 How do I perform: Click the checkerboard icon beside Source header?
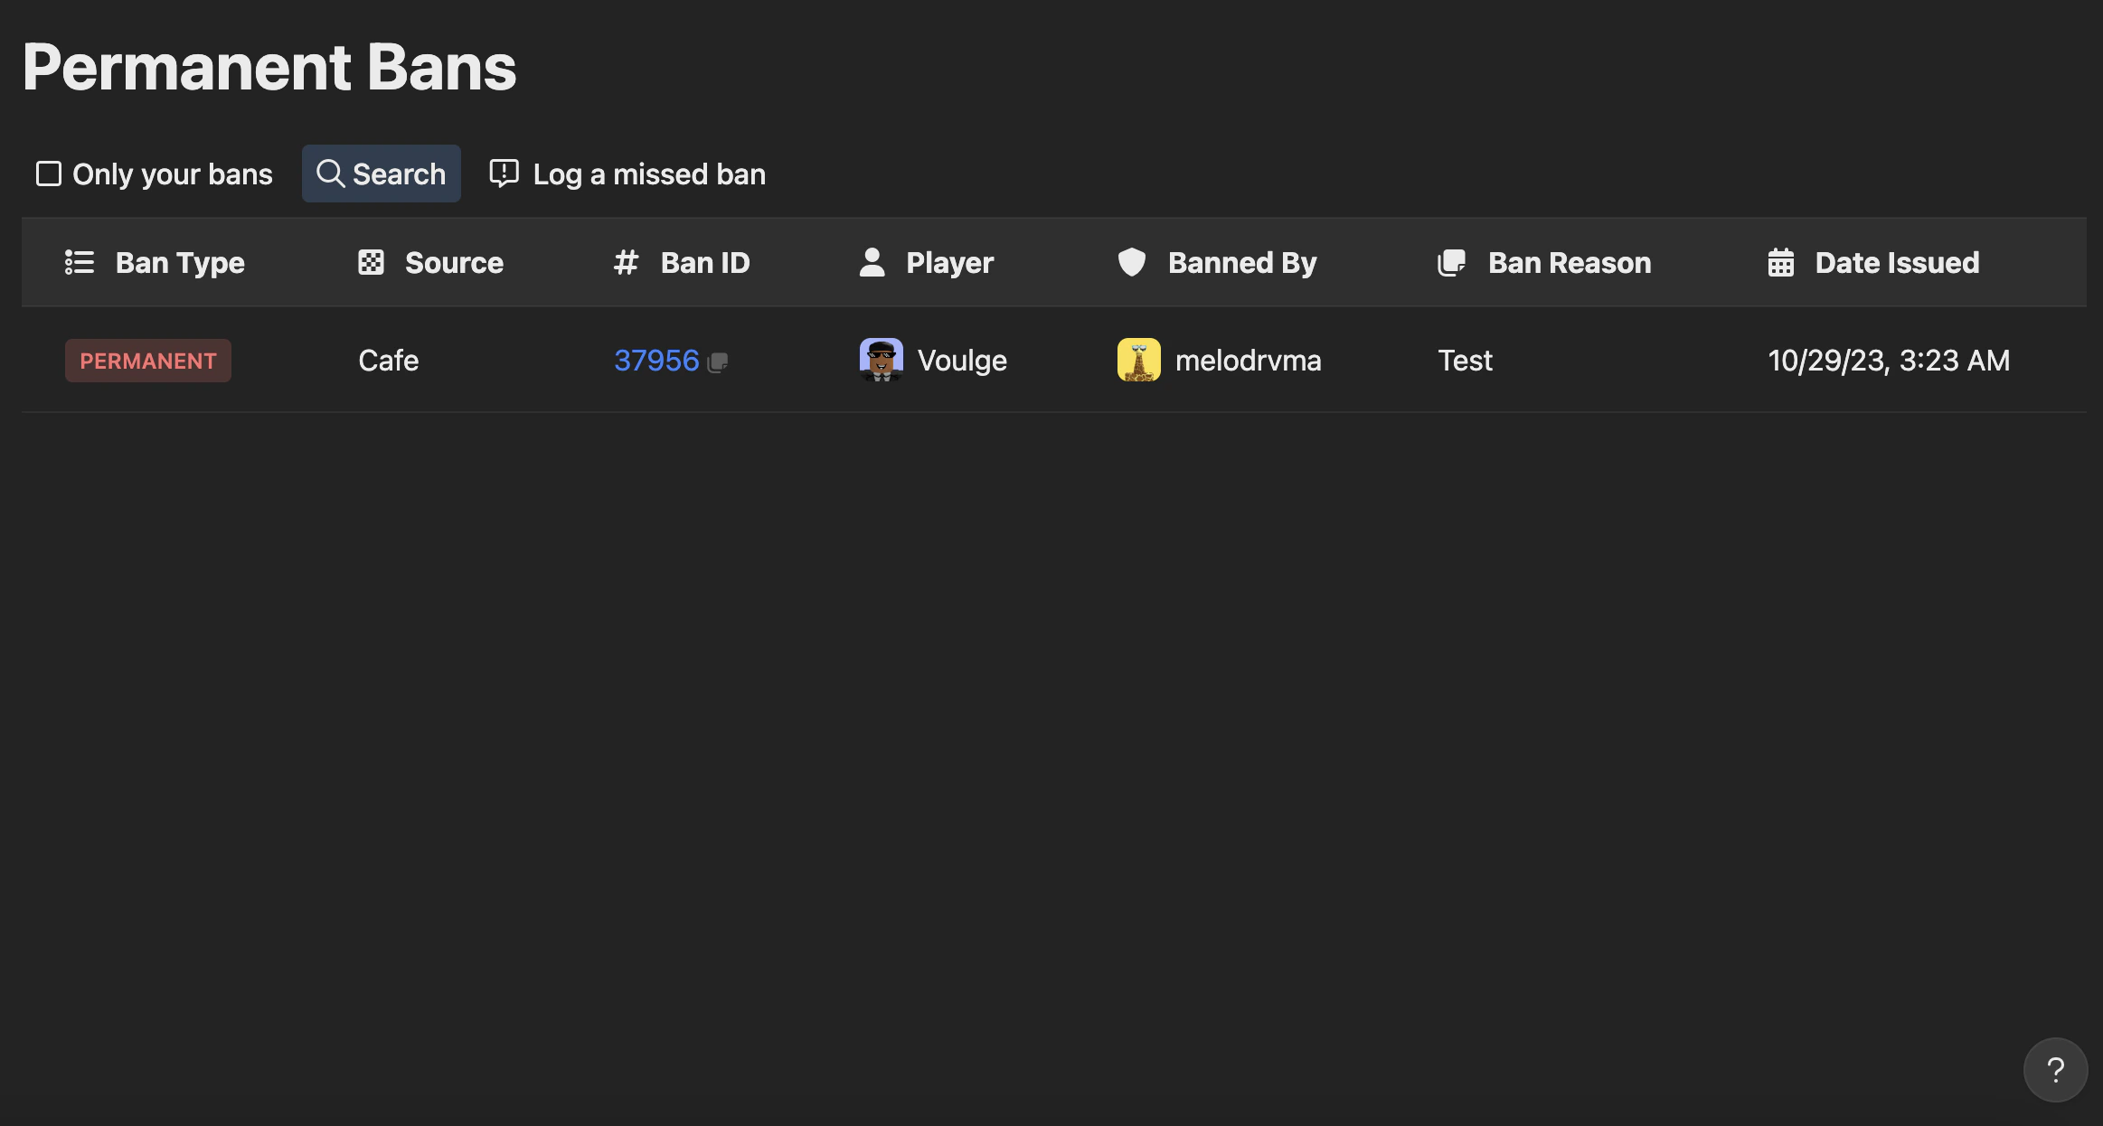373,262
